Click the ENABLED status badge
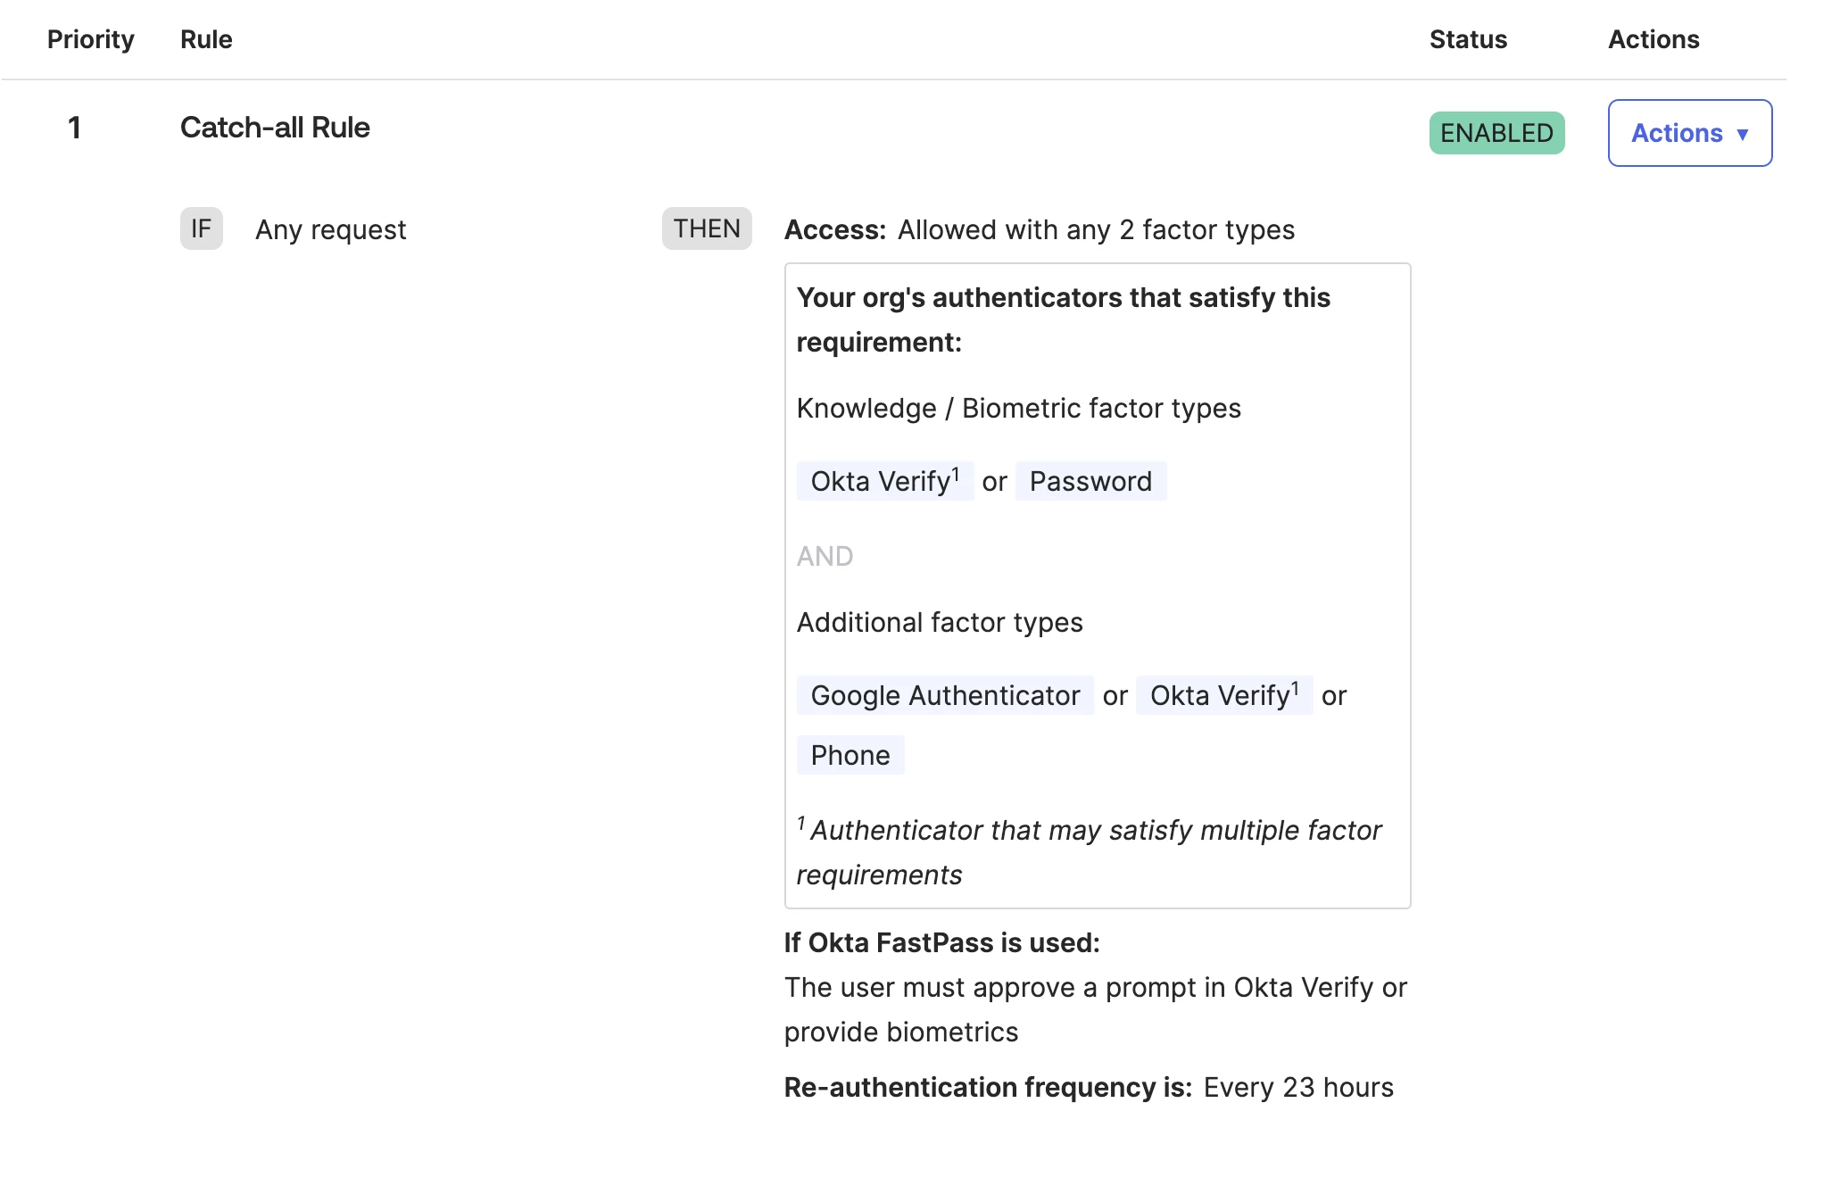The width and height of the screenshot is (1840, 1194). pyautogui.click(x=1496, y=133)
